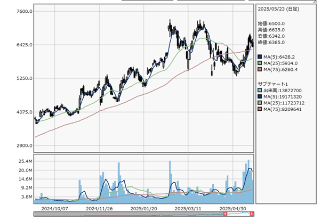The image size is (321, 221).
Task: Select the low price 安値:6342.0
Action: tap(271, 36)
